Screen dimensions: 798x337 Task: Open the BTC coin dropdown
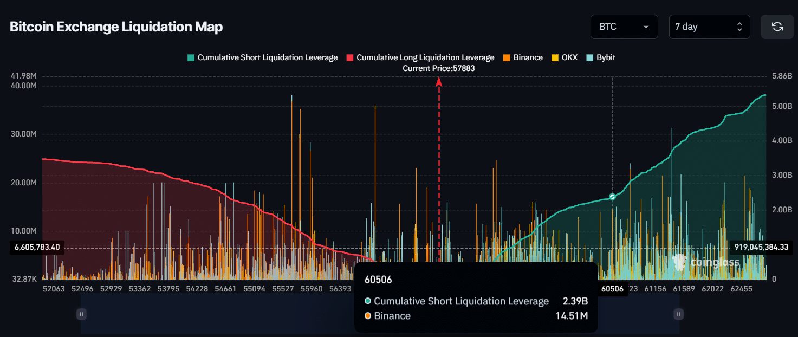click(624, 27)
